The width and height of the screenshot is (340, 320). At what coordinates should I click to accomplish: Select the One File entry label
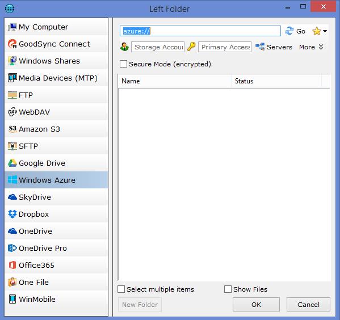[x=33, y=283]
